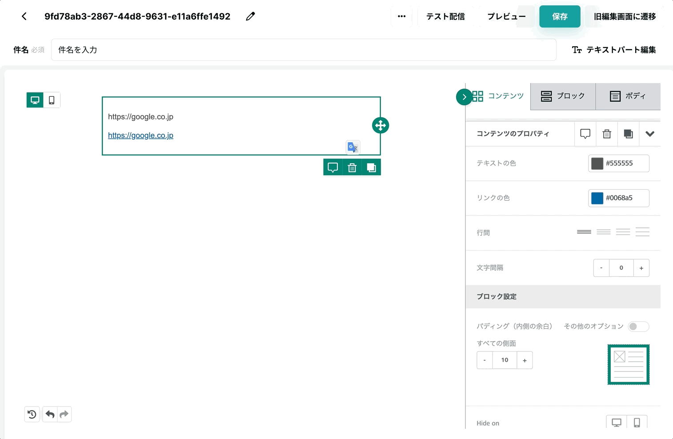673x439 pixels.
Task: Open the リンクの色 blue color swatch
Action: 597,198
